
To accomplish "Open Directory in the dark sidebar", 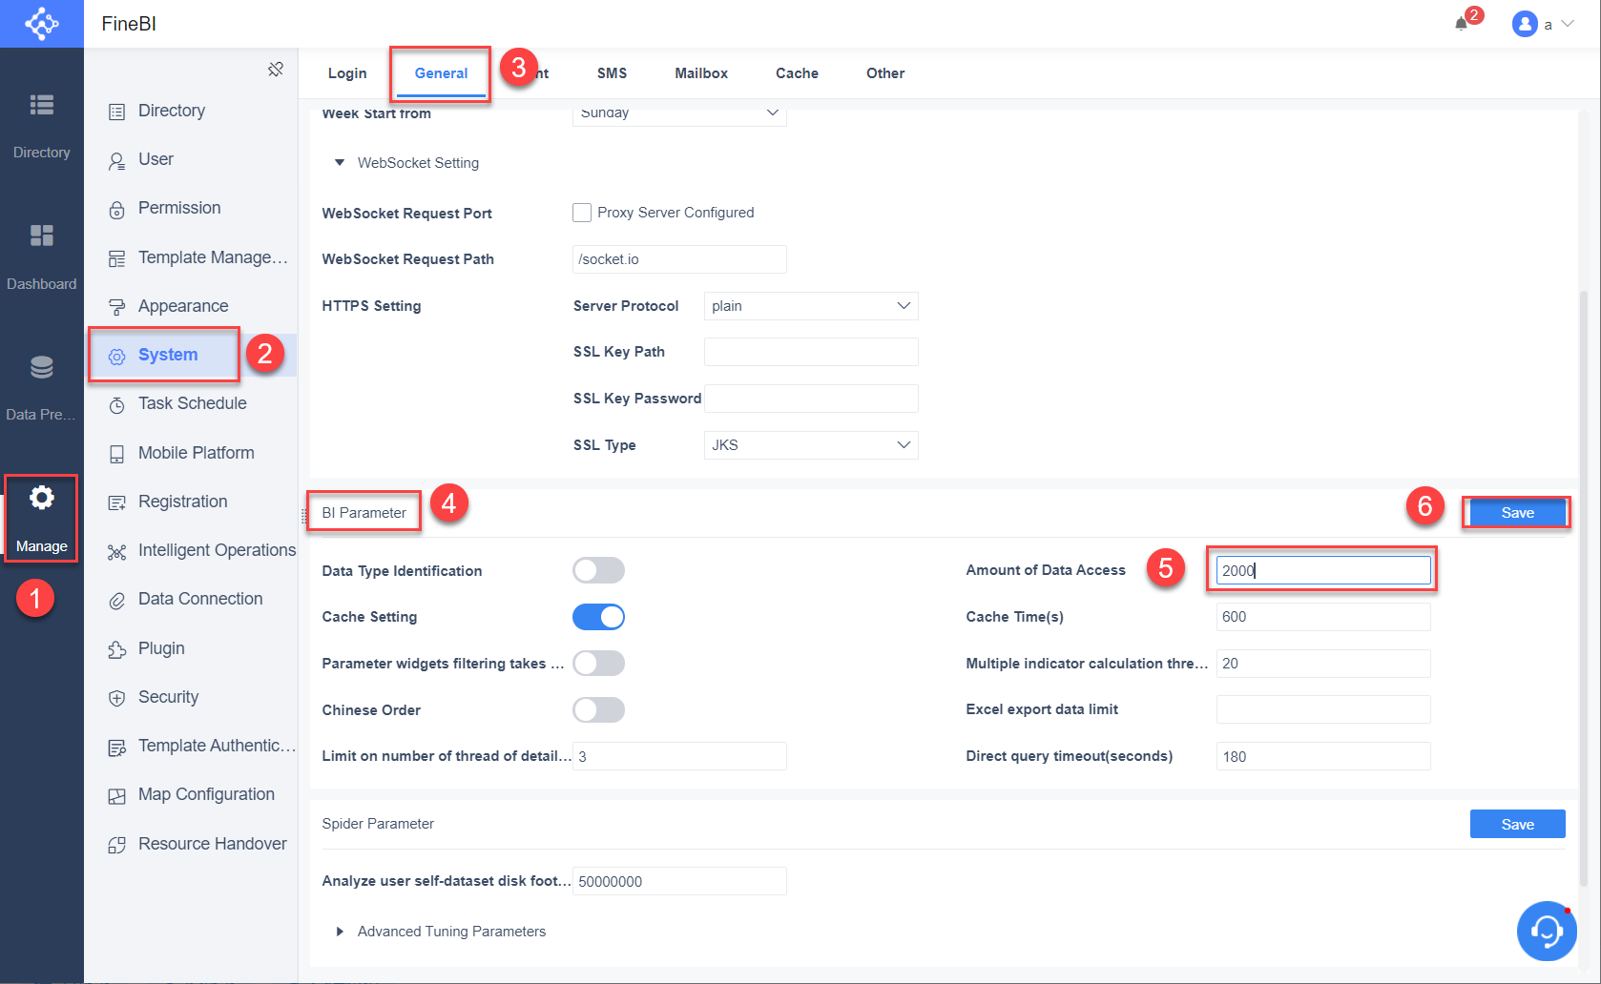I will coord(42,127).
